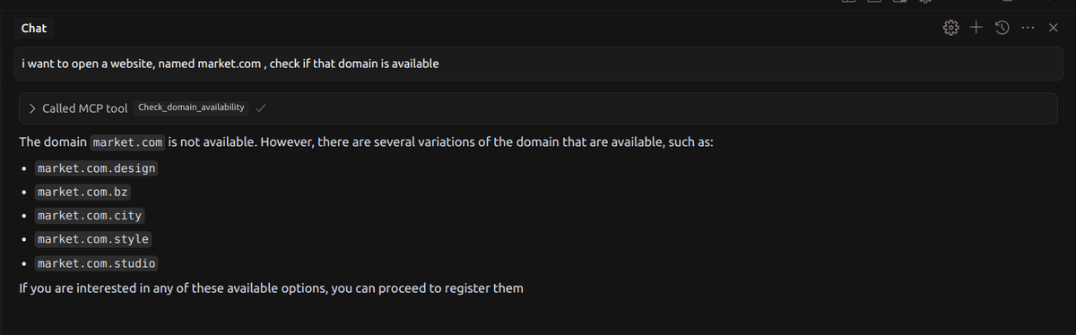This screenshot has height=335, width=1076.
Task: Select the market.com.style suggestion
Action: point(93,240)
